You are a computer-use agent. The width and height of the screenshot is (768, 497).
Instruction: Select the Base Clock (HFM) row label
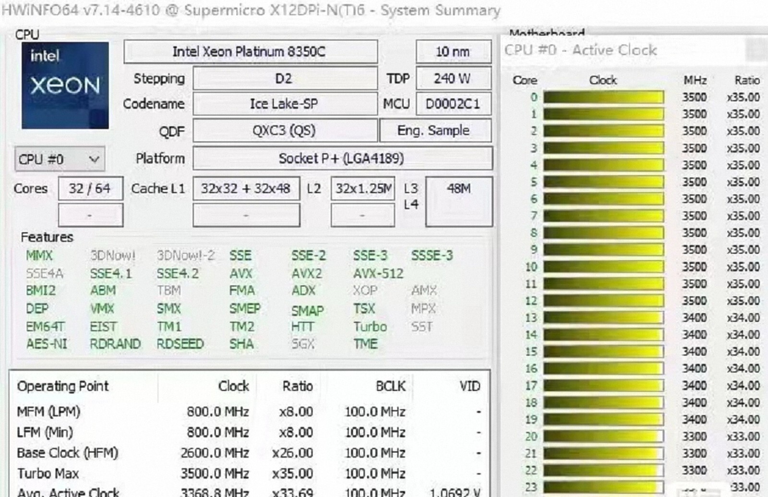[x=68, y=453]
